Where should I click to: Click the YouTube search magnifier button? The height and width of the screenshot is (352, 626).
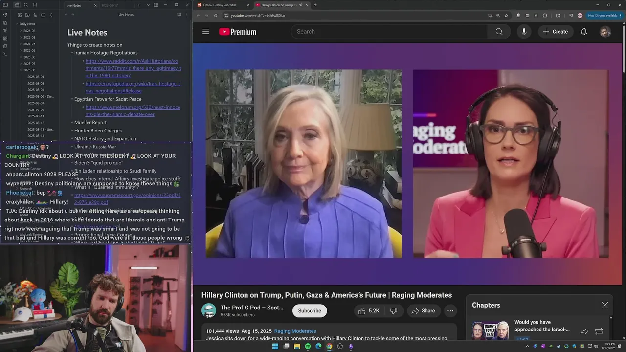point(499,32)
